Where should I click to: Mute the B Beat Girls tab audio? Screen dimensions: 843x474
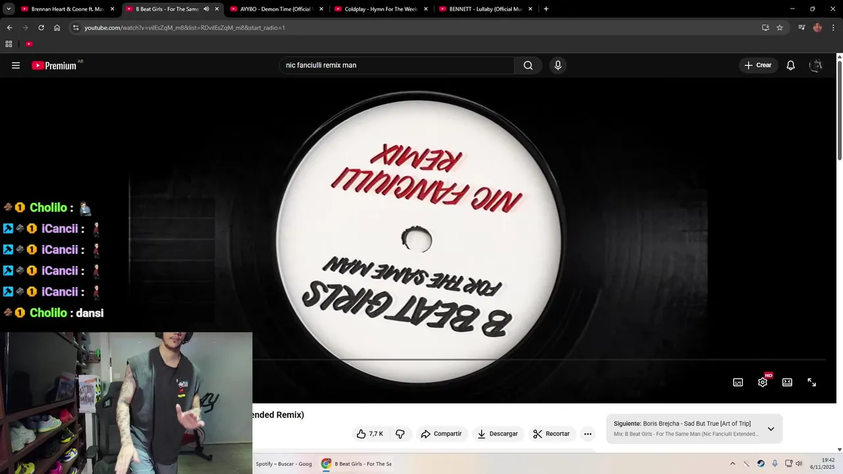(x=206, y=9)
